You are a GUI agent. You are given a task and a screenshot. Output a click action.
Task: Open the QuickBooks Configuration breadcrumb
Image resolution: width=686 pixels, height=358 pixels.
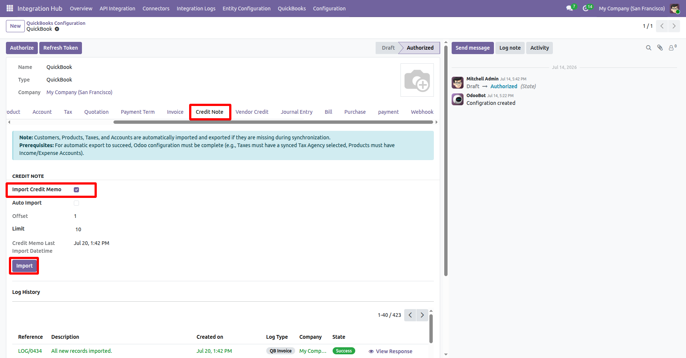pos(56,23)
